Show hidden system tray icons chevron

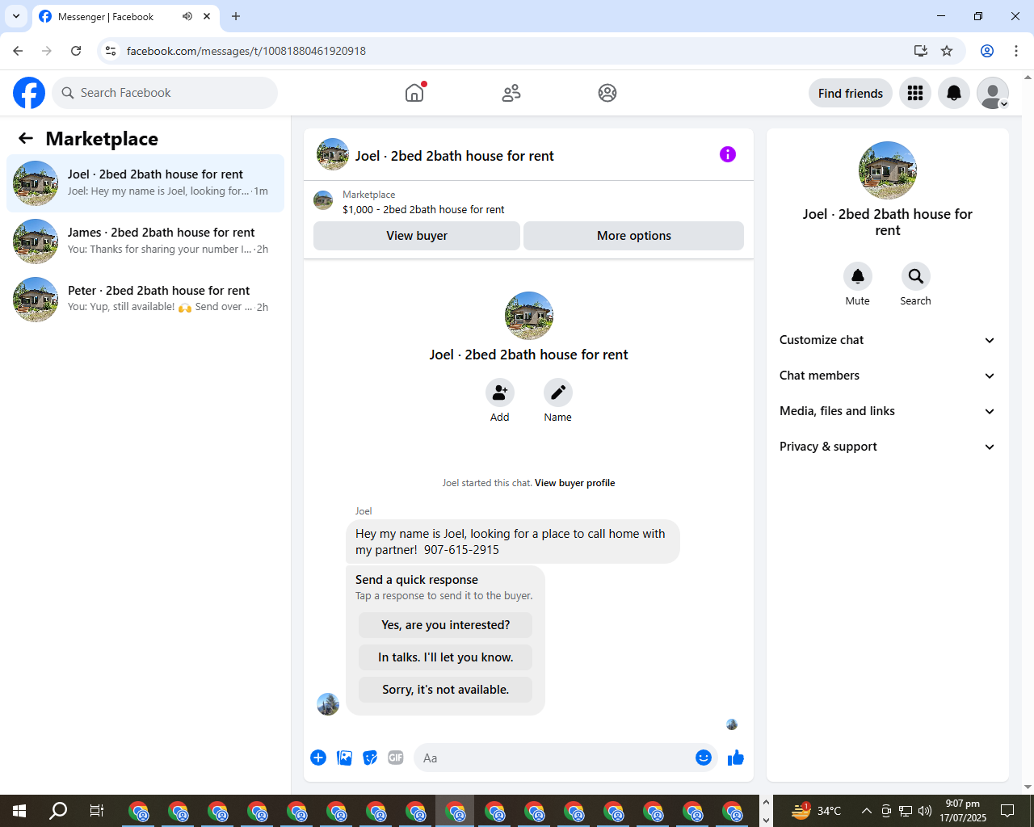click(866, 811)
